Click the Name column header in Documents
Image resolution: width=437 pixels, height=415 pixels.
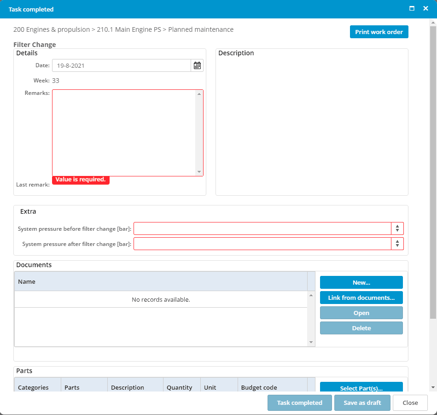pos(161,281)
